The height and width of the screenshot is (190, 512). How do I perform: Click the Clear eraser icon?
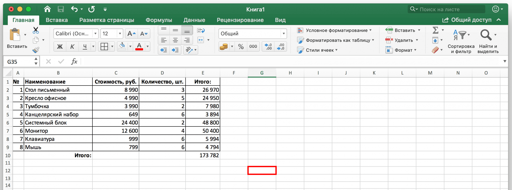(435, 50)
